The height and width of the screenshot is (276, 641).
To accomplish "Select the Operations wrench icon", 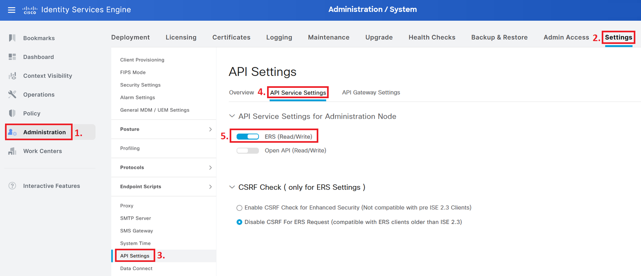I will 11,94.
